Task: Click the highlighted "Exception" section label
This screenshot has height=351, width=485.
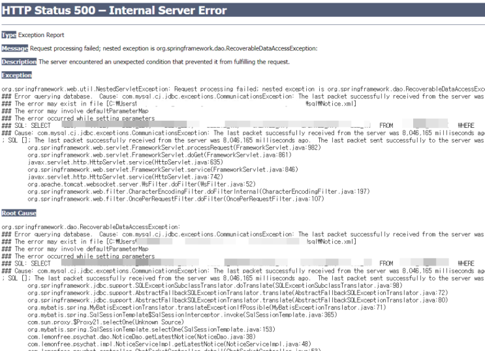Action: (x=17, y=75)
